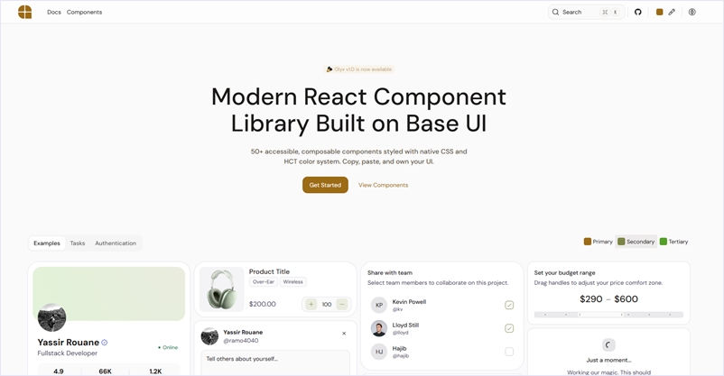Open the GitHub repository icon
Screen dimensions: 724x376
(638, 12)
